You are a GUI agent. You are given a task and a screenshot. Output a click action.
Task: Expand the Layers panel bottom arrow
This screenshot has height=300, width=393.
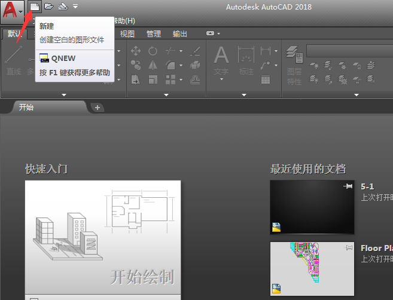(357, 94)
